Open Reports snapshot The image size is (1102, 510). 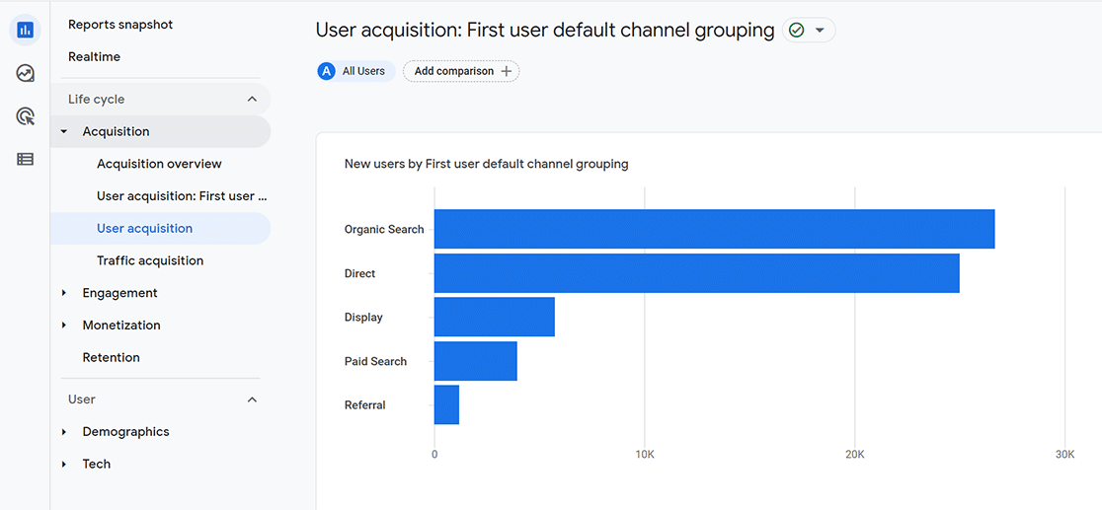(x=120, y=25)
